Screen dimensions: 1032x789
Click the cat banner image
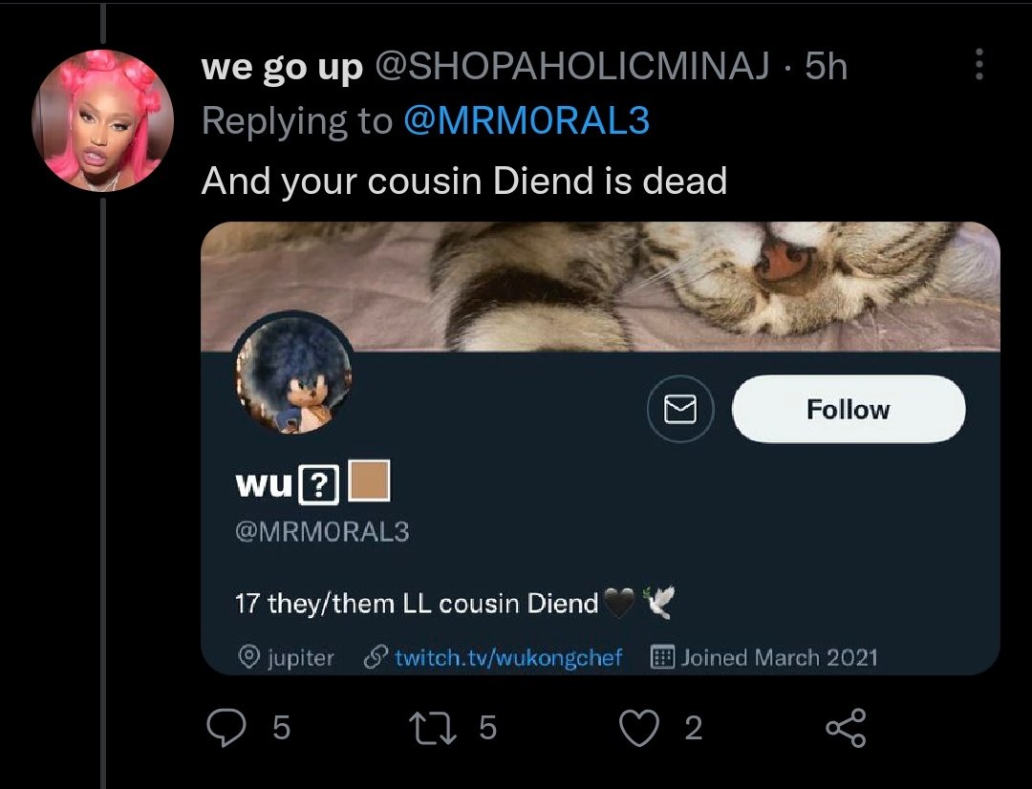point(600,287)
